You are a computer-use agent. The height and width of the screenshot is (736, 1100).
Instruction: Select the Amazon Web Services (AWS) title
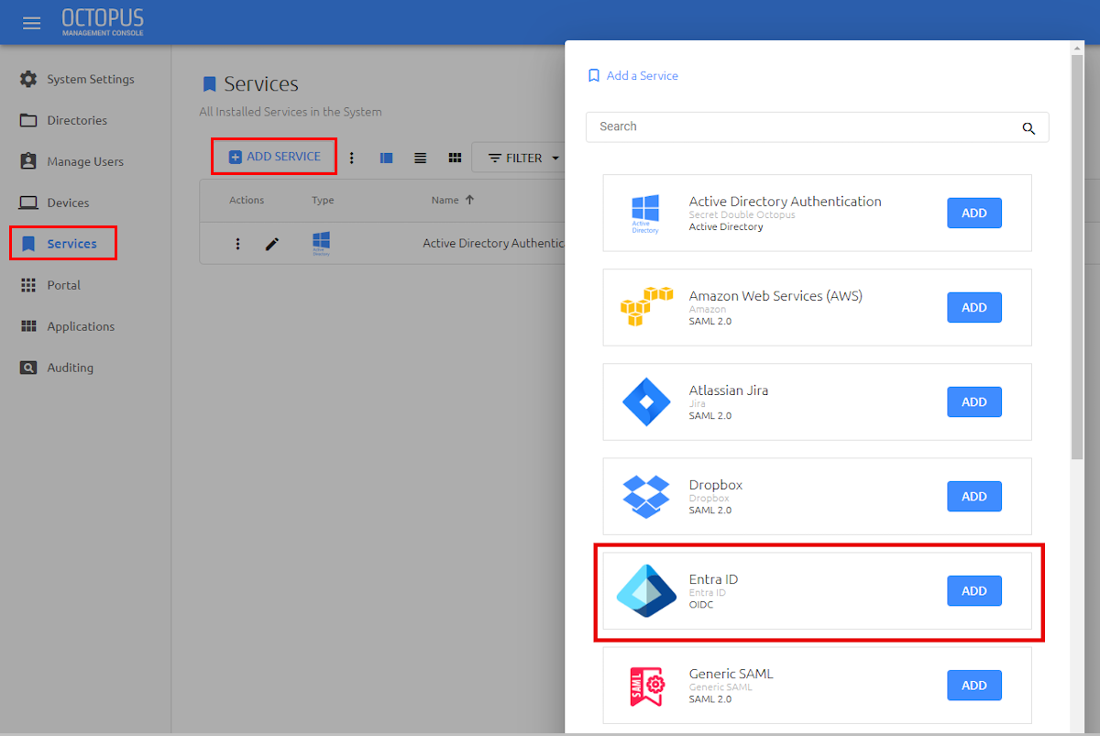[775, 296]
